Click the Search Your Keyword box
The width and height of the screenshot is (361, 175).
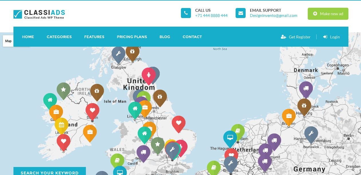coord(50,171)
